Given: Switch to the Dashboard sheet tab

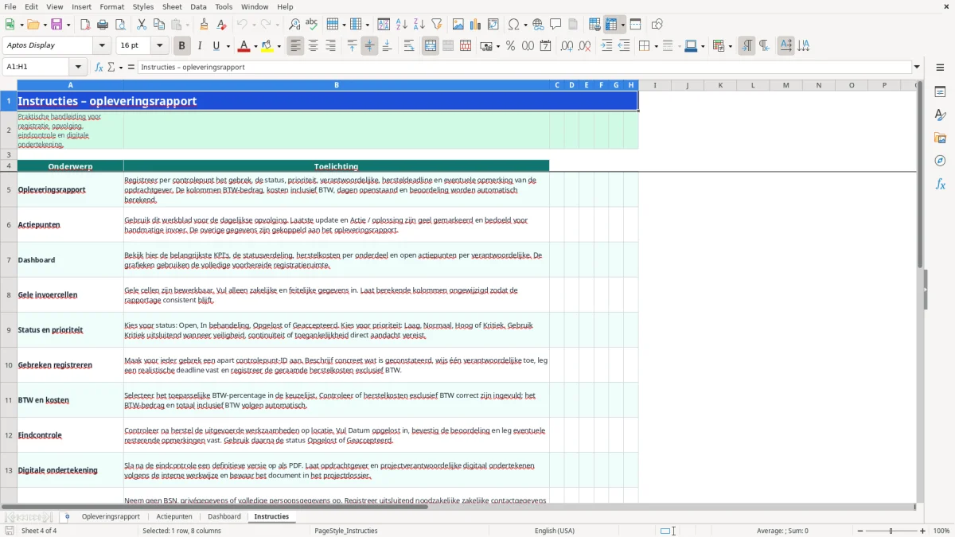Looking at the screenshot, I should 224,517.
